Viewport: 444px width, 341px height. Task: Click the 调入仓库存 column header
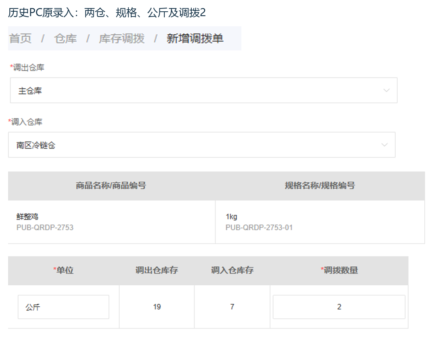(x=232, y=270)
